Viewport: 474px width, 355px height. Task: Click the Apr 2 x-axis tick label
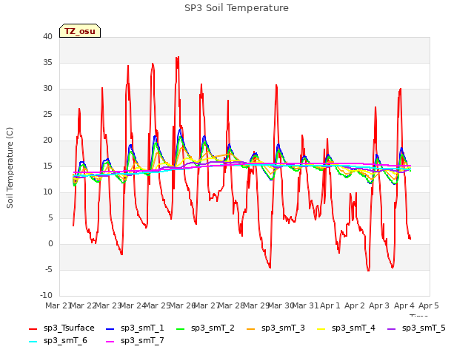(355, 305)
